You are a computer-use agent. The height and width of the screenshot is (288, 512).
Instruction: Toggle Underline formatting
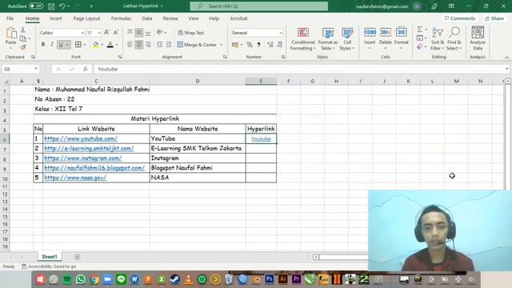point(61,45)
